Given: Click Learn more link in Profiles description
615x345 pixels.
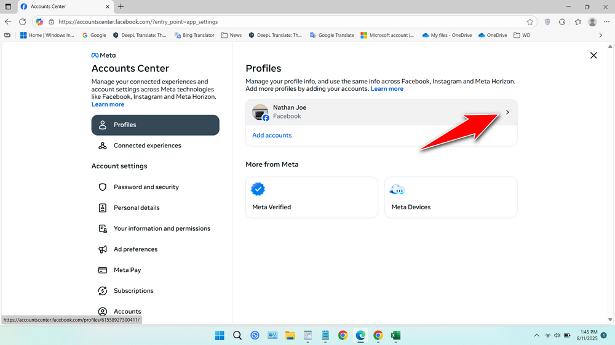Looking at the screenshot, I should (x=387, y=89).
